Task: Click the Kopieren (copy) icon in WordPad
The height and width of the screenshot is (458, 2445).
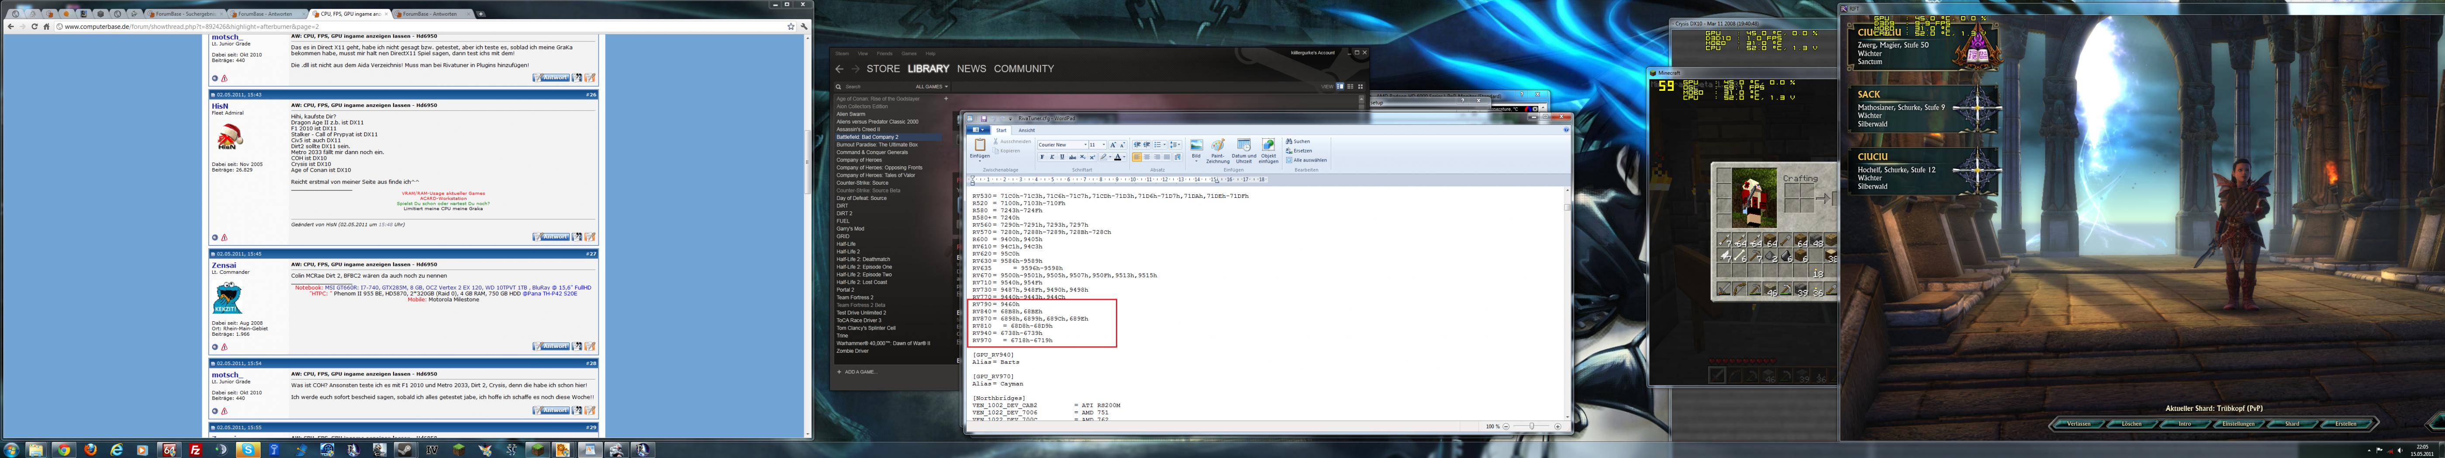Action: pyautogui.click(x=997, y=151)
